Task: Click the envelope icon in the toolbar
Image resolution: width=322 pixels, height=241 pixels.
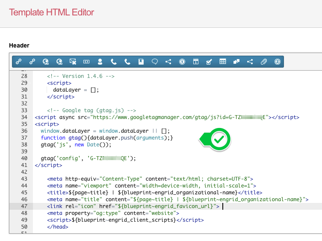Action: point(73,62)
